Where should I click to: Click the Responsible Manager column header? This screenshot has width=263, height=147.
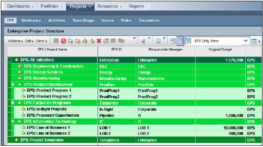[x=165, y=51]
